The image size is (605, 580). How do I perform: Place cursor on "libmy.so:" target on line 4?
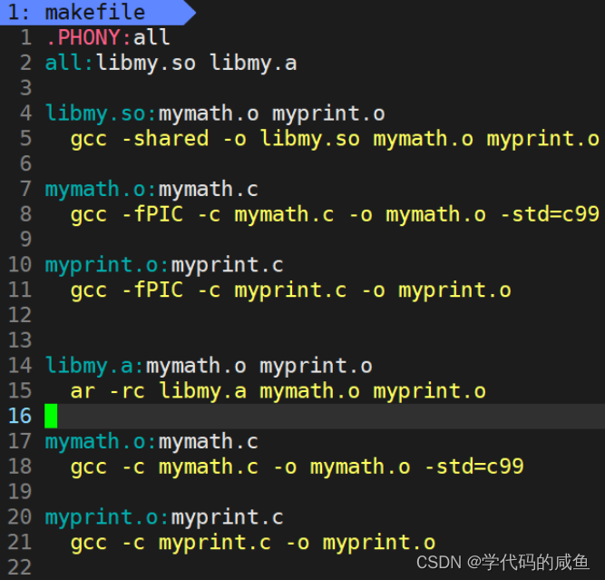101,113
